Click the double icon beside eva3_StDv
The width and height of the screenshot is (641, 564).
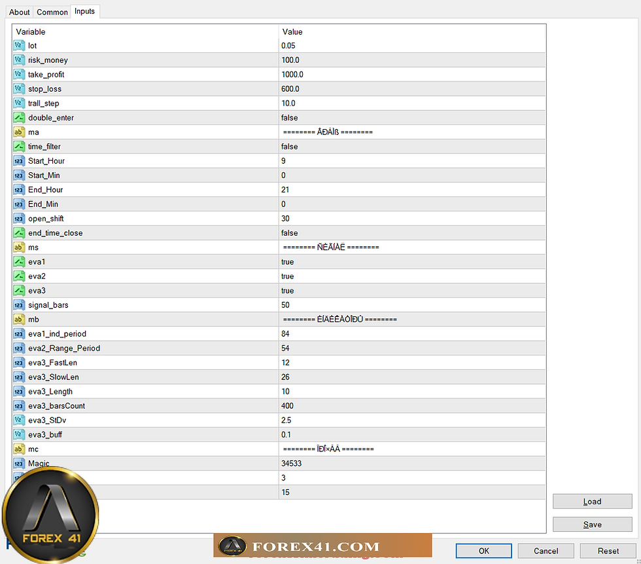pyautogui.click(x=19, y=420)
